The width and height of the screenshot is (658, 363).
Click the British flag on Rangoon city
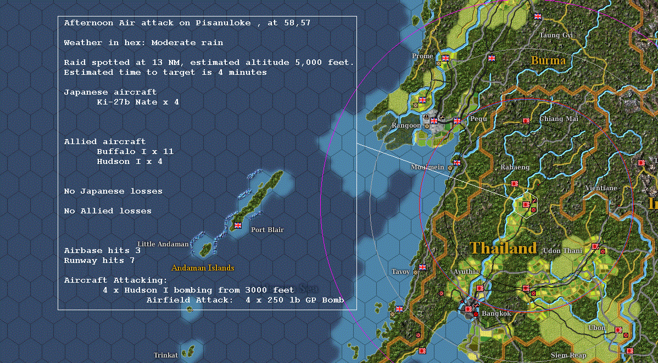point(434,120)
